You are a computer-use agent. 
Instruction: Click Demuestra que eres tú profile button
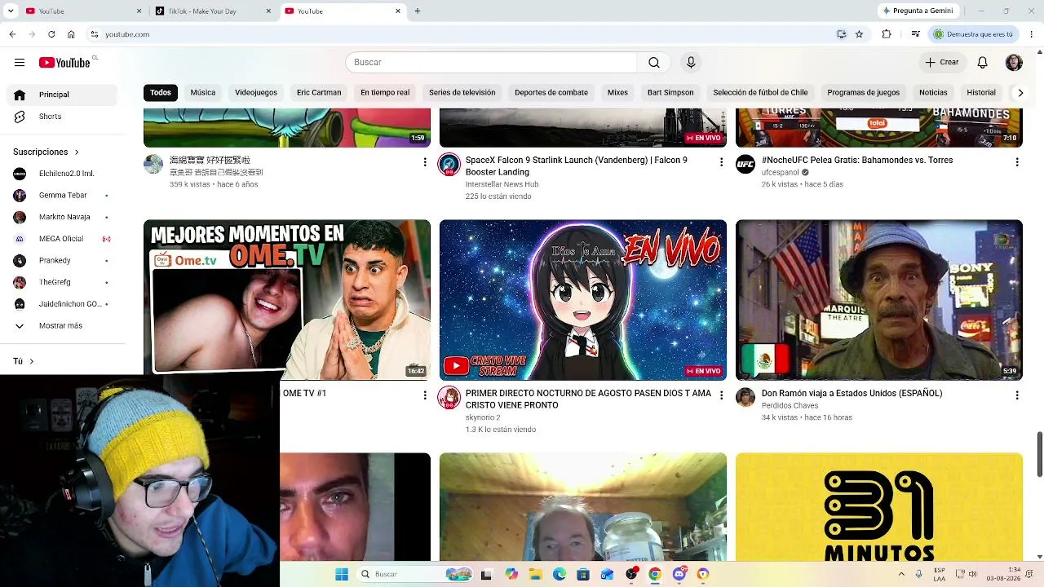[975, 34]
